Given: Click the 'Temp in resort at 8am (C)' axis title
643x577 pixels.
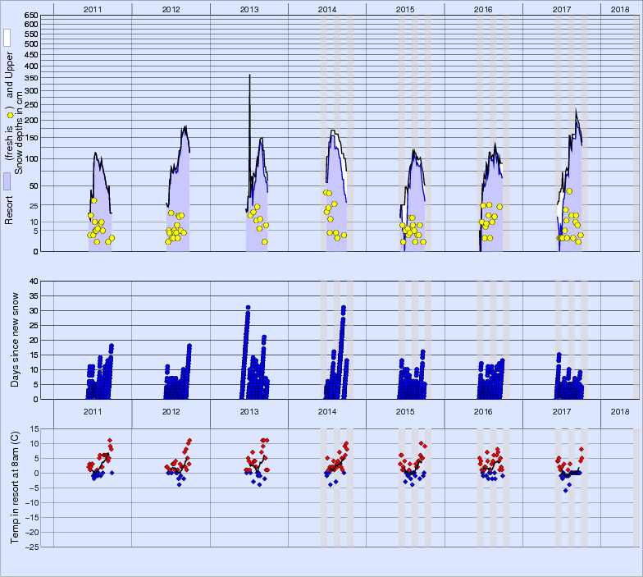Looking at the screenshot, I should (x=15, y=488).
